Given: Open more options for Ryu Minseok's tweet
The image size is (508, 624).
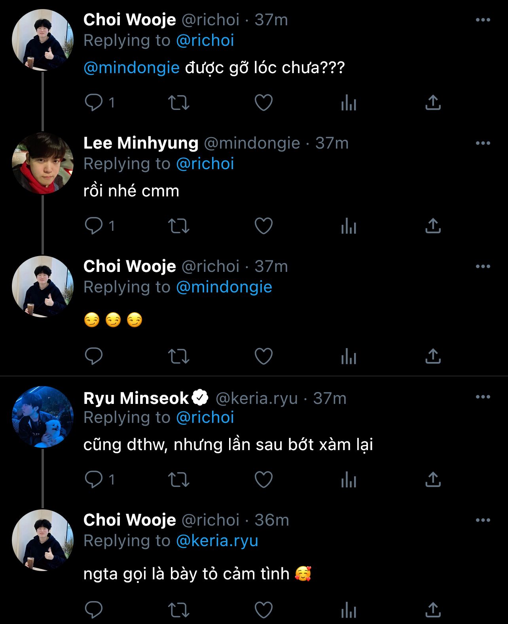Looking at the screenshot, I should click(x=483, y=397).
